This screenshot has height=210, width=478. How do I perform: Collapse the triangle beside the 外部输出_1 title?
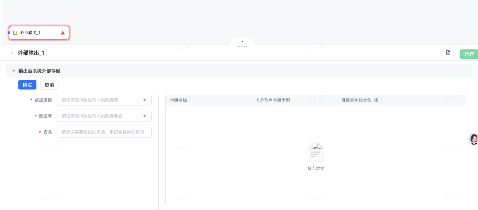tap(12, 53)
